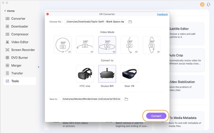Close the VR Converter dialog
This screenshot has height=133, width=214.
point(48,14)
